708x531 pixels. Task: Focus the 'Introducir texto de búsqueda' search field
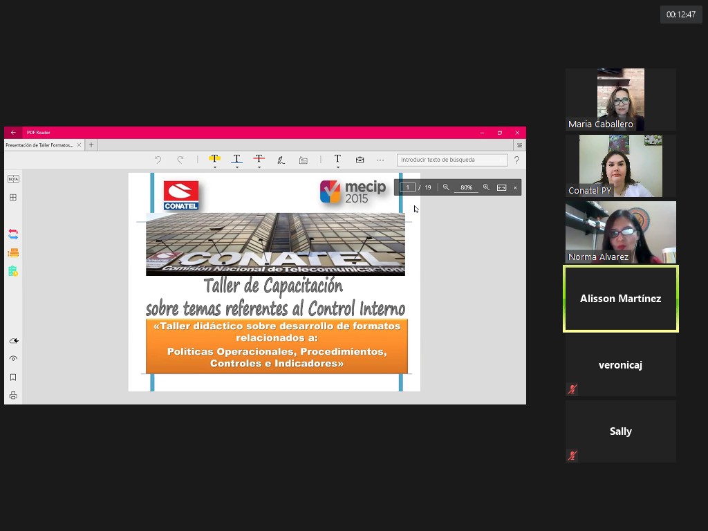point(452,160)
